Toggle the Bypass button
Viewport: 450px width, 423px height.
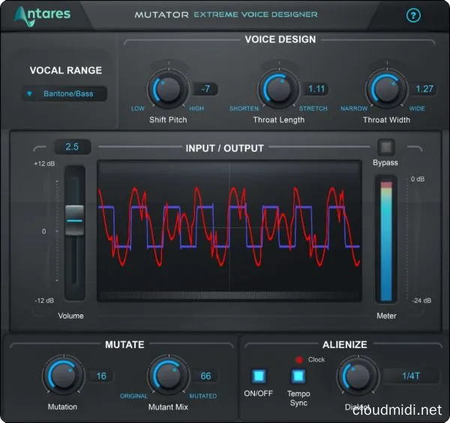click(386, 147)
